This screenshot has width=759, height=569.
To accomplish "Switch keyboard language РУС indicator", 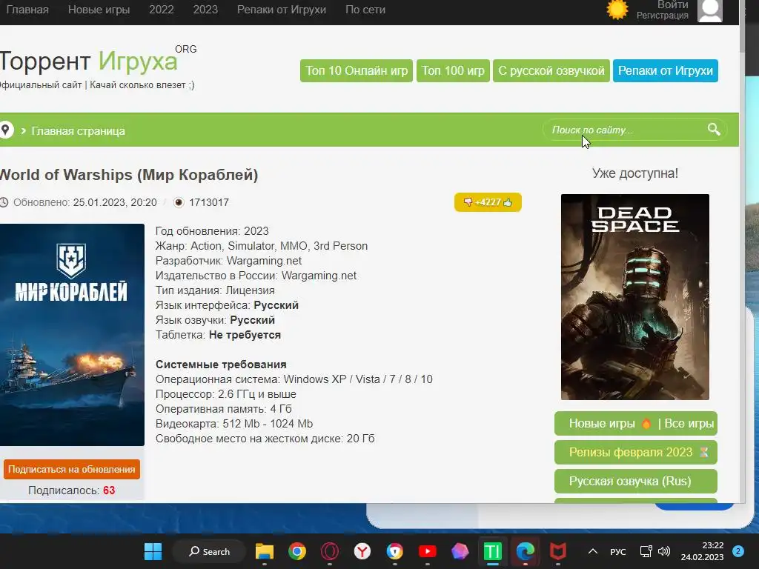I will click(617, 551).
